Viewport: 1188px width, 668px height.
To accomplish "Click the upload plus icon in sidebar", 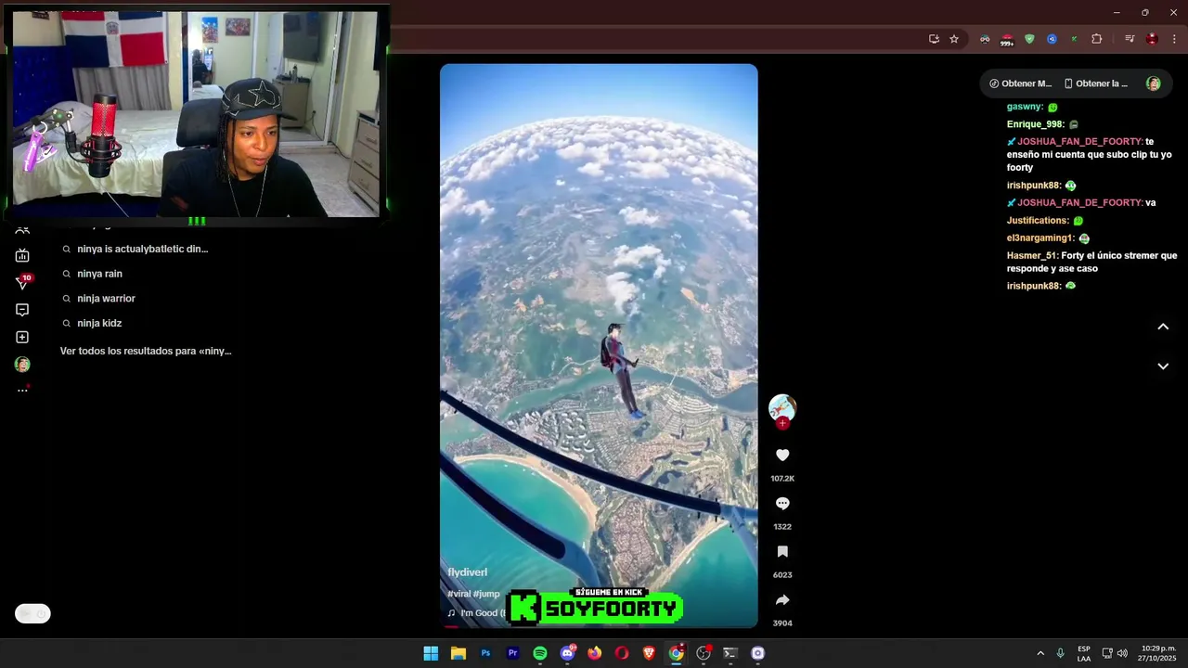I will pos(22,337).
